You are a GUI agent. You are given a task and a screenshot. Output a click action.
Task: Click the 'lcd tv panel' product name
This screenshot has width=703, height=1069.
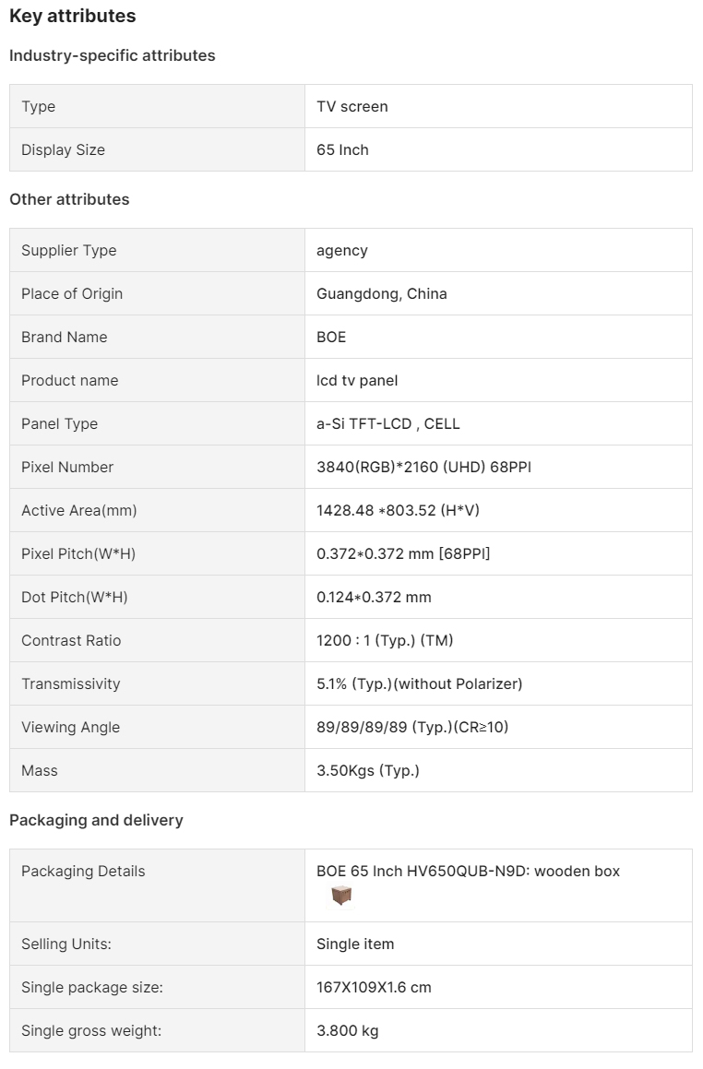point(357,380)
